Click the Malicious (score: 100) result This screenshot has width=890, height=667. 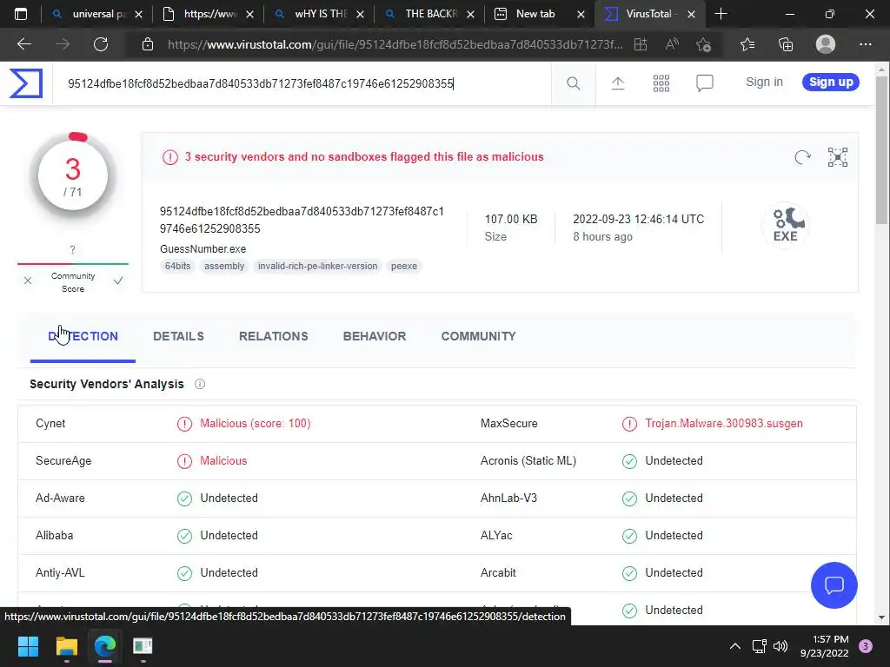(255, 424)
